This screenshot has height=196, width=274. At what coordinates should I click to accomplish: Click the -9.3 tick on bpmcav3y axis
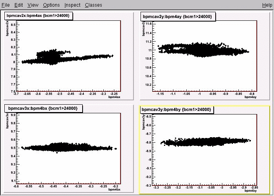click(x=148, y=185)
